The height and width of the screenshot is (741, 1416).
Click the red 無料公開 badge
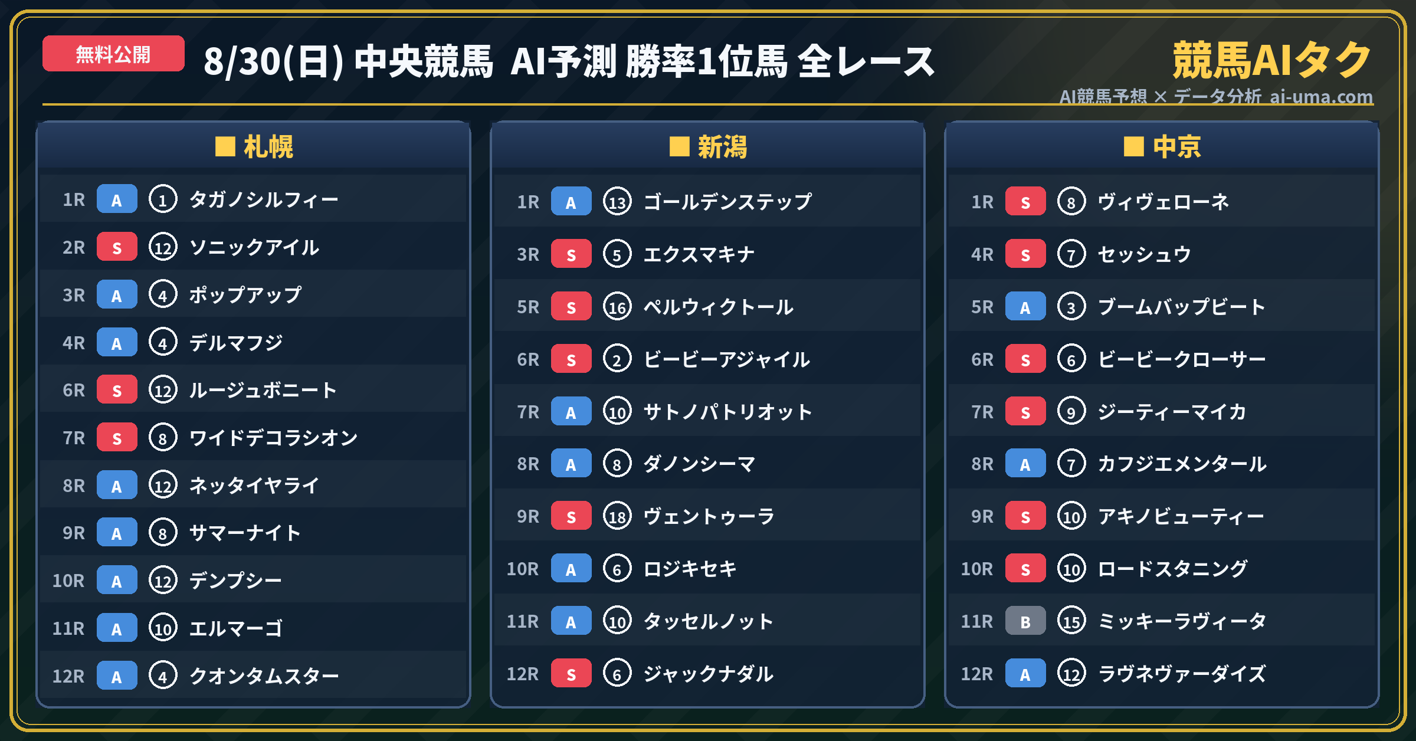[113, 54]
